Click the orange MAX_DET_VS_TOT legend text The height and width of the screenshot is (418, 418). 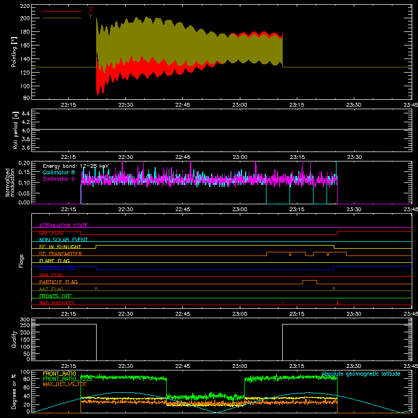[x=64, y=385]
